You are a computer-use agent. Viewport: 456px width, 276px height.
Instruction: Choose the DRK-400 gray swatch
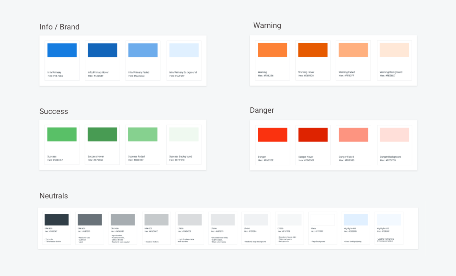click(123, 220)
